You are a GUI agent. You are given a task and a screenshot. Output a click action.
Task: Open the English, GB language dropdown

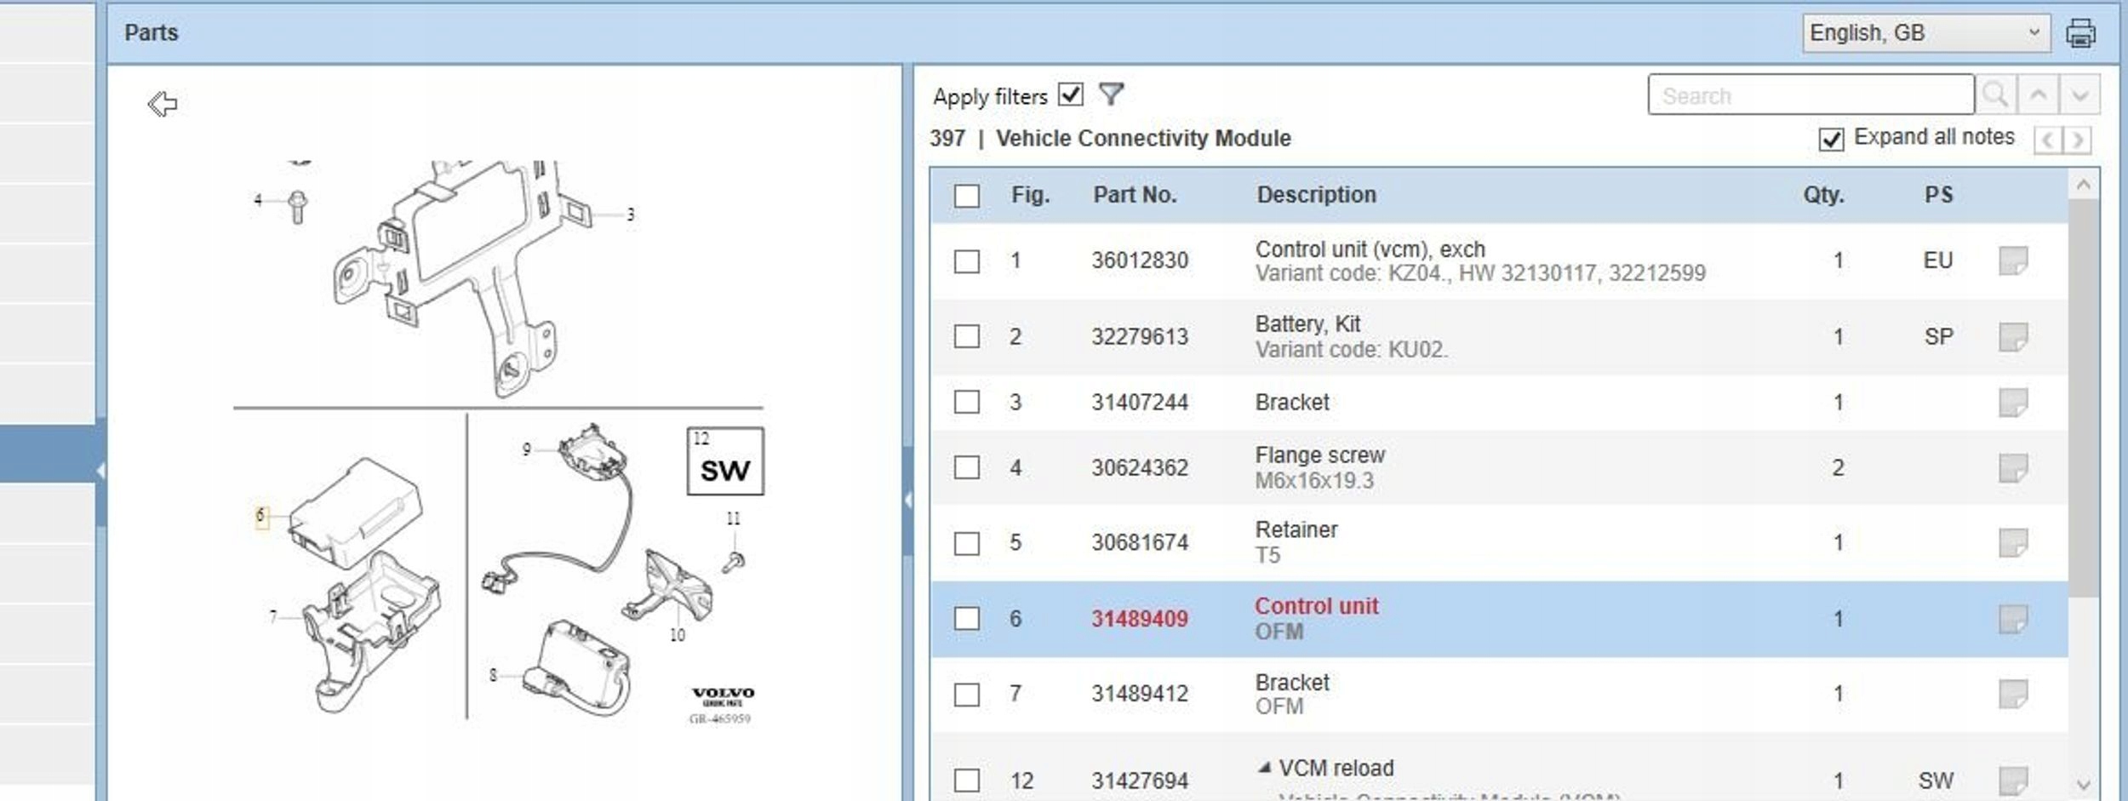tap(1925, 33)
